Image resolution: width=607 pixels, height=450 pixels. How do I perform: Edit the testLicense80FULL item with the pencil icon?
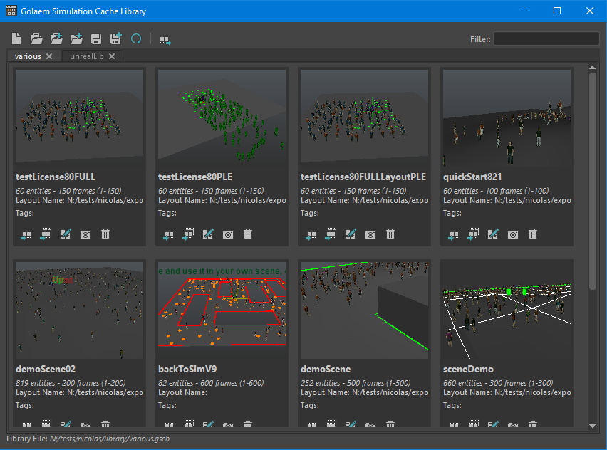coord(66,234)
